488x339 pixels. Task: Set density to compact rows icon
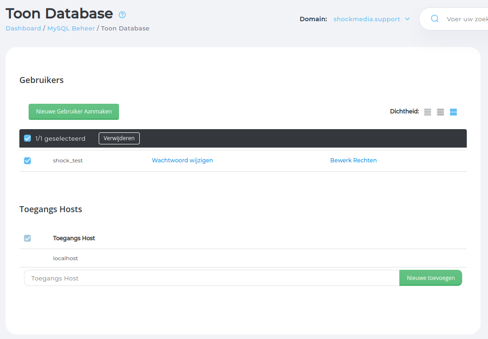[x=428, y=112]
